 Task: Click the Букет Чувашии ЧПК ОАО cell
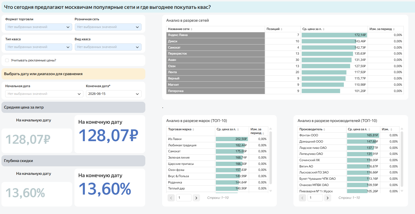click(322, 179)
